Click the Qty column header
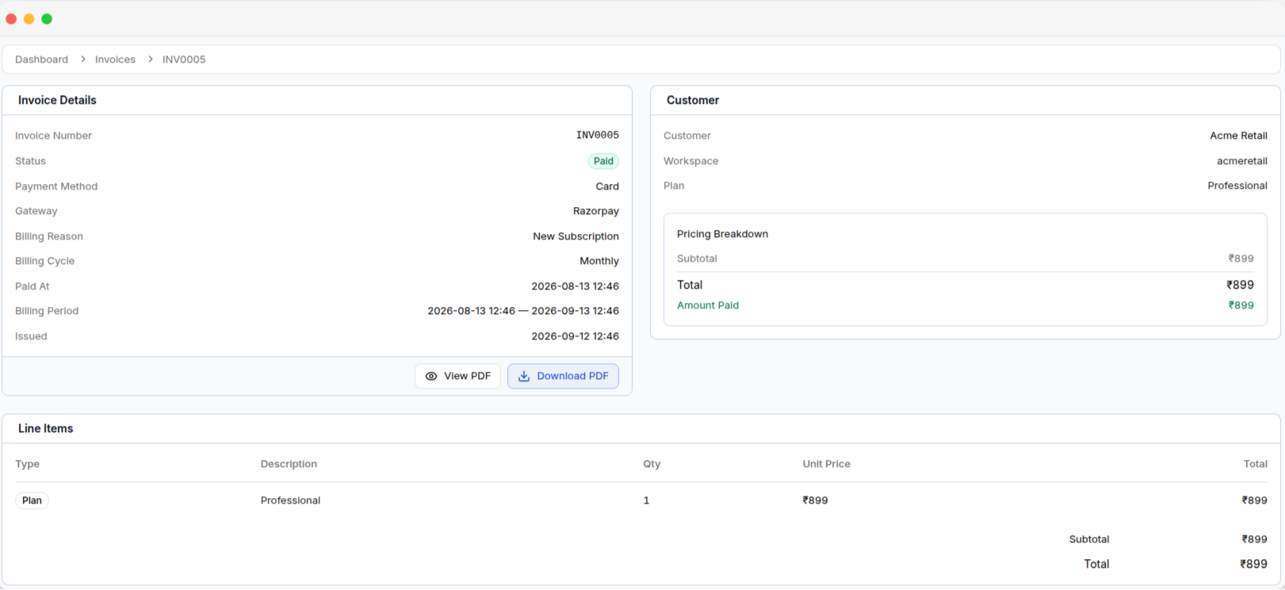This screenshot has width=1285, height=590. (652, 464)
